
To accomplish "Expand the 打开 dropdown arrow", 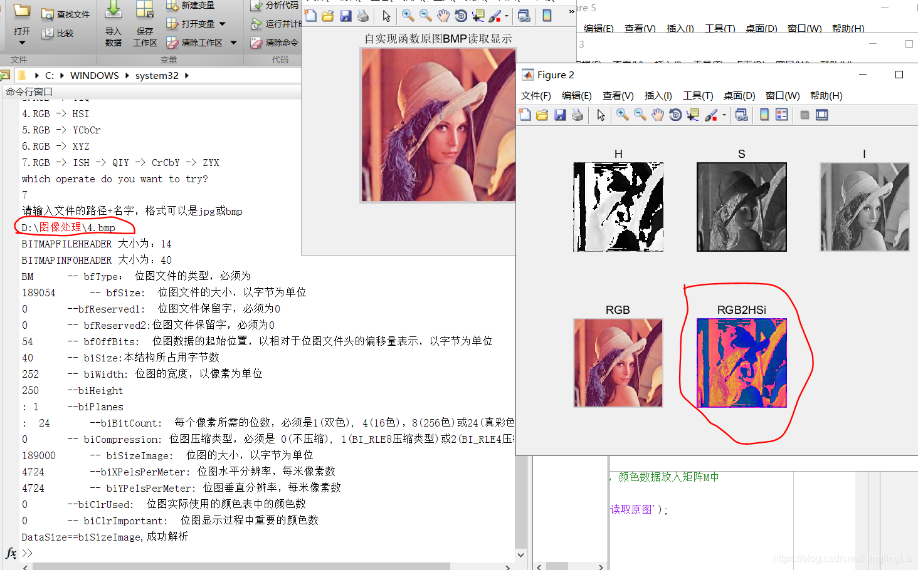I will coord(22,43).
